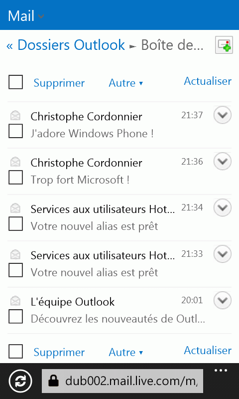
Task: Expand options for the 21:37 email
Action: coord(223,115)
